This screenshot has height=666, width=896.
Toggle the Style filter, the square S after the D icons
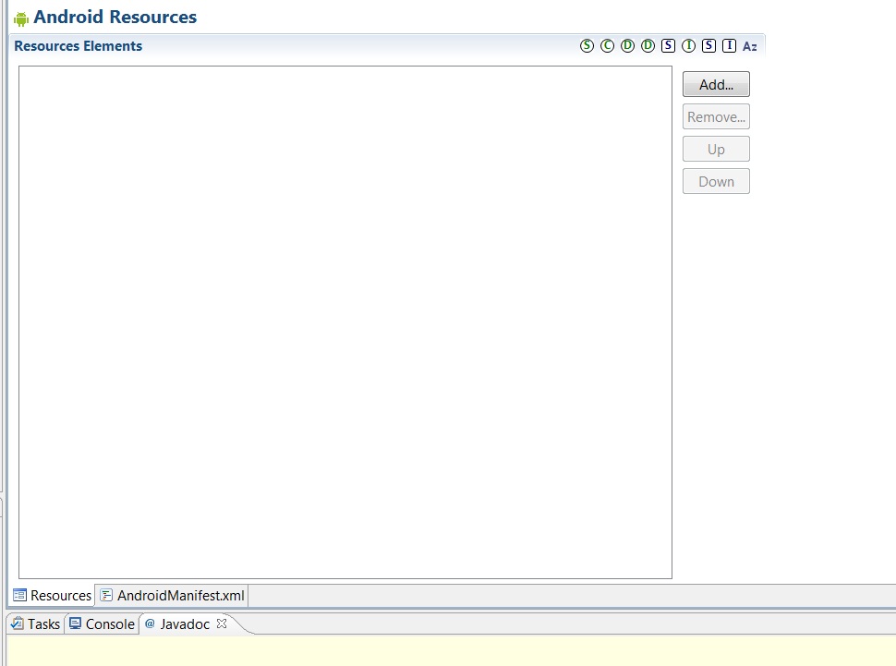[x=668, y=46]
